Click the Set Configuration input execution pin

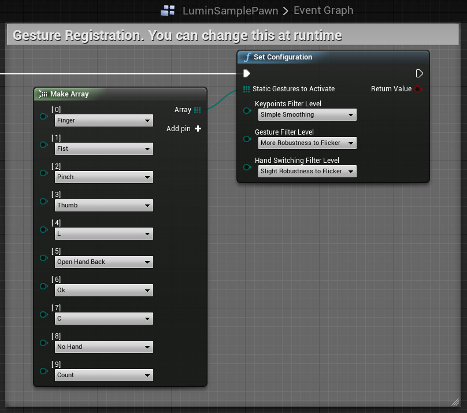click(247, 73)
